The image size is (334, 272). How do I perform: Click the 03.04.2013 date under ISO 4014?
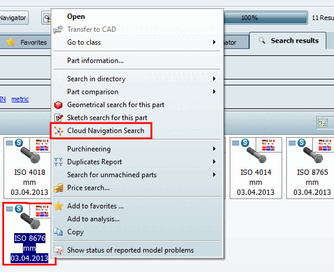coord(256,193)
